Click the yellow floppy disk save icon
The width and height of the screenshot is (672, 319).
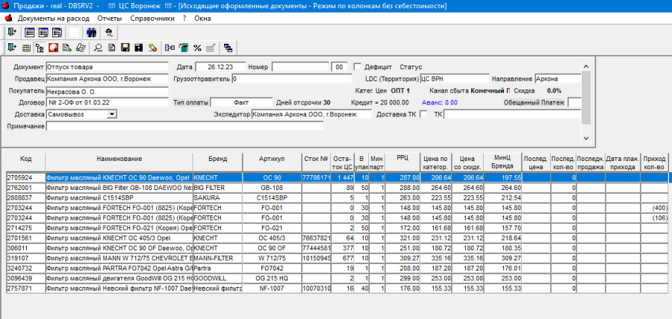click(x=125, y=48)
